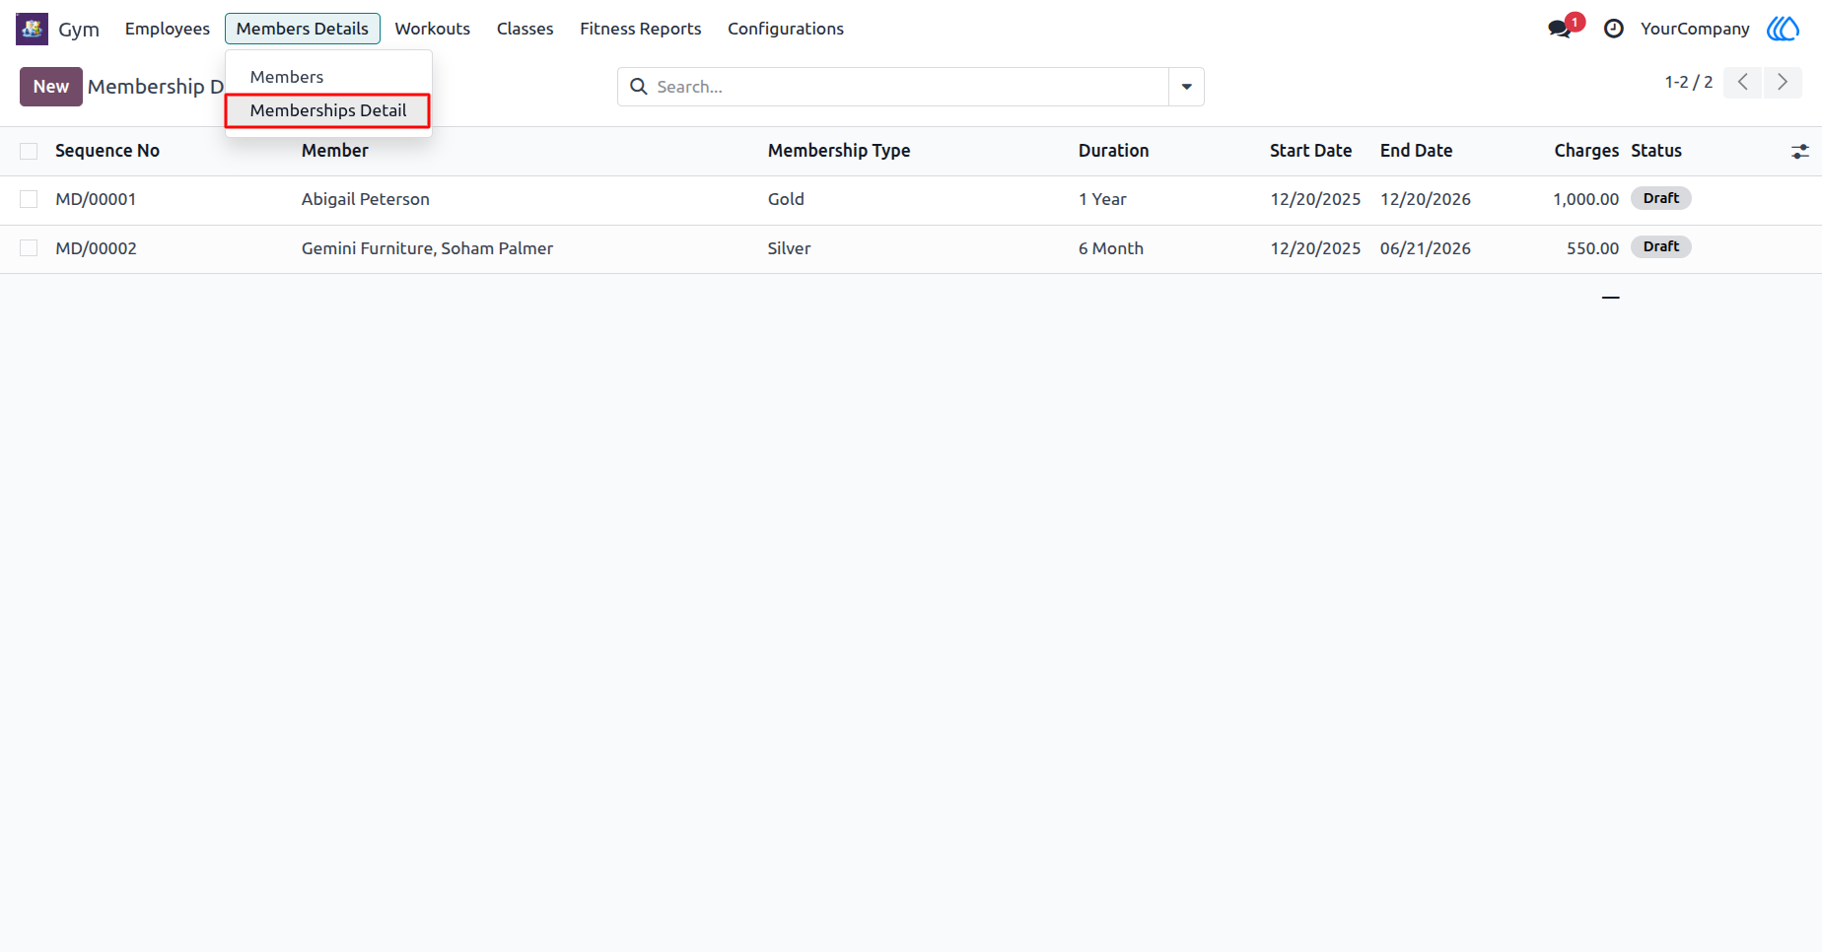Sort by Start Date column header

[1311, 151]
